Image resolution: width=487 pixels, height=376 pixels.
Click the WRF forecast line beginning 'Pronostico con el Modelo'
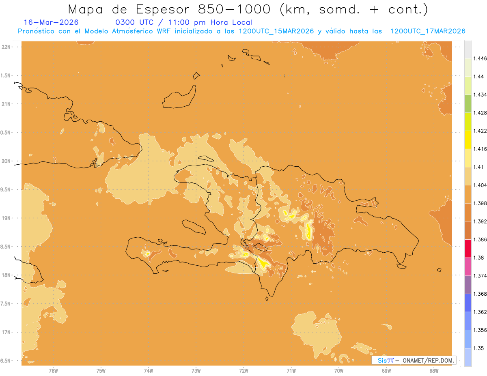point(241,31)
